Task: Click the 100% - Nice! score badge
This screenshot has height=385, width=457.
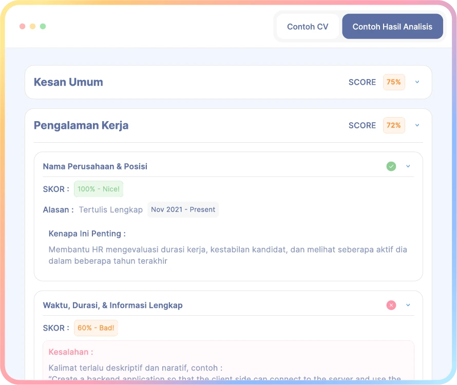Action: [99, 189]
